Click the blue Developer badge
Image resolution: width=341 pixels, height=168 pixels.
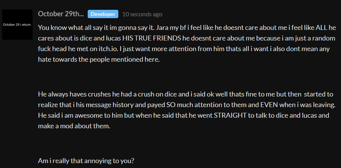pos(103,14)
